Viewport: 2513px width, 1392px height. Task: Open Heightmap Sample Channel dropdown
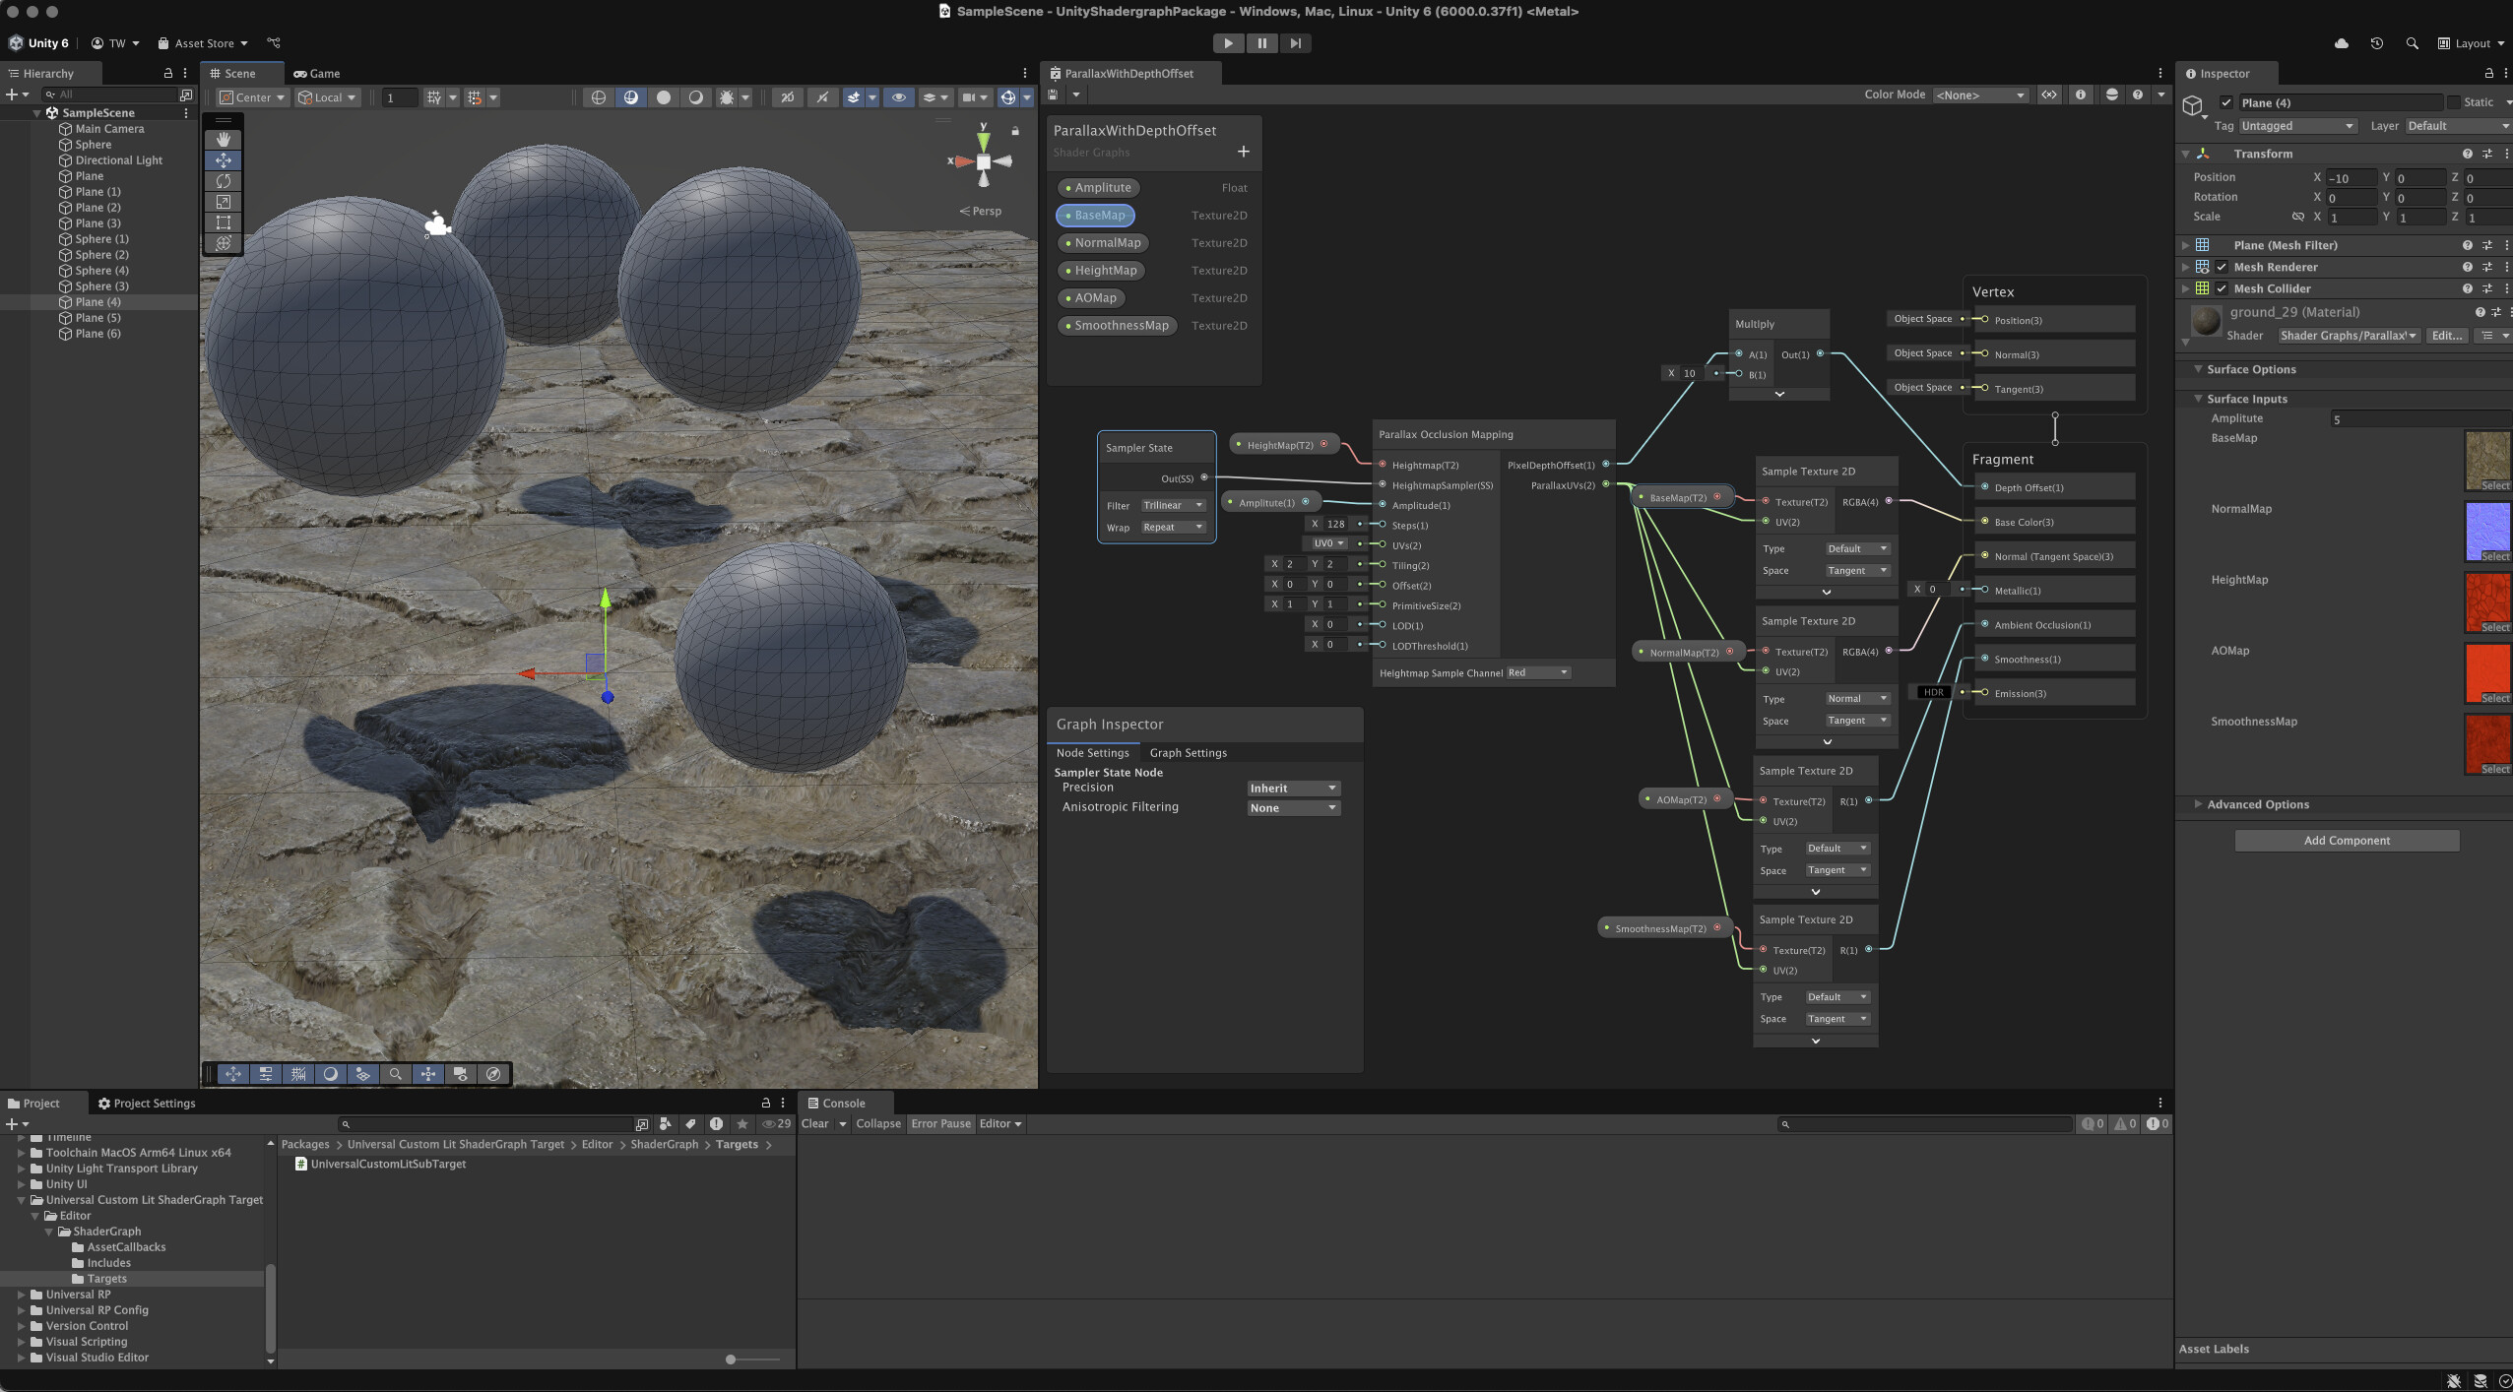click(x=1537, y=673)
